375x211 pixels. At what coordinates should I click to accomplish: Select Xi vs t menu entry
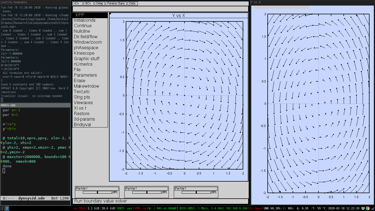[90, 108]
